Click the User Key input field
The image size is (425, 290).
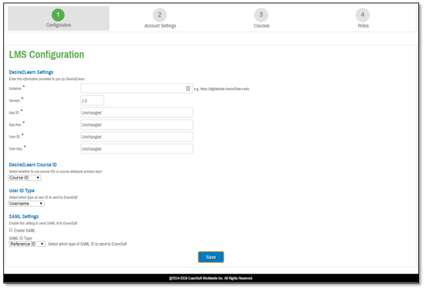point(137,149)
